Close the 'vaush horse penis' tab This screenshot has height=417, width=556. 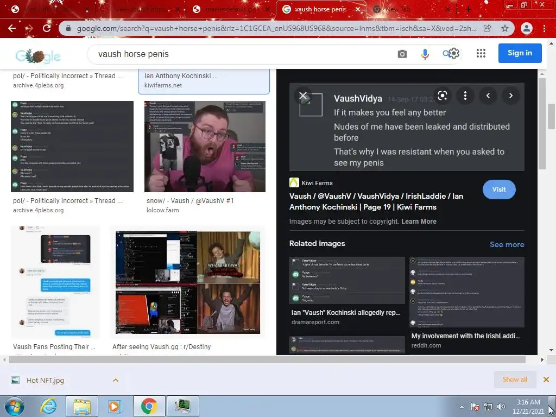tap(358, 10)
